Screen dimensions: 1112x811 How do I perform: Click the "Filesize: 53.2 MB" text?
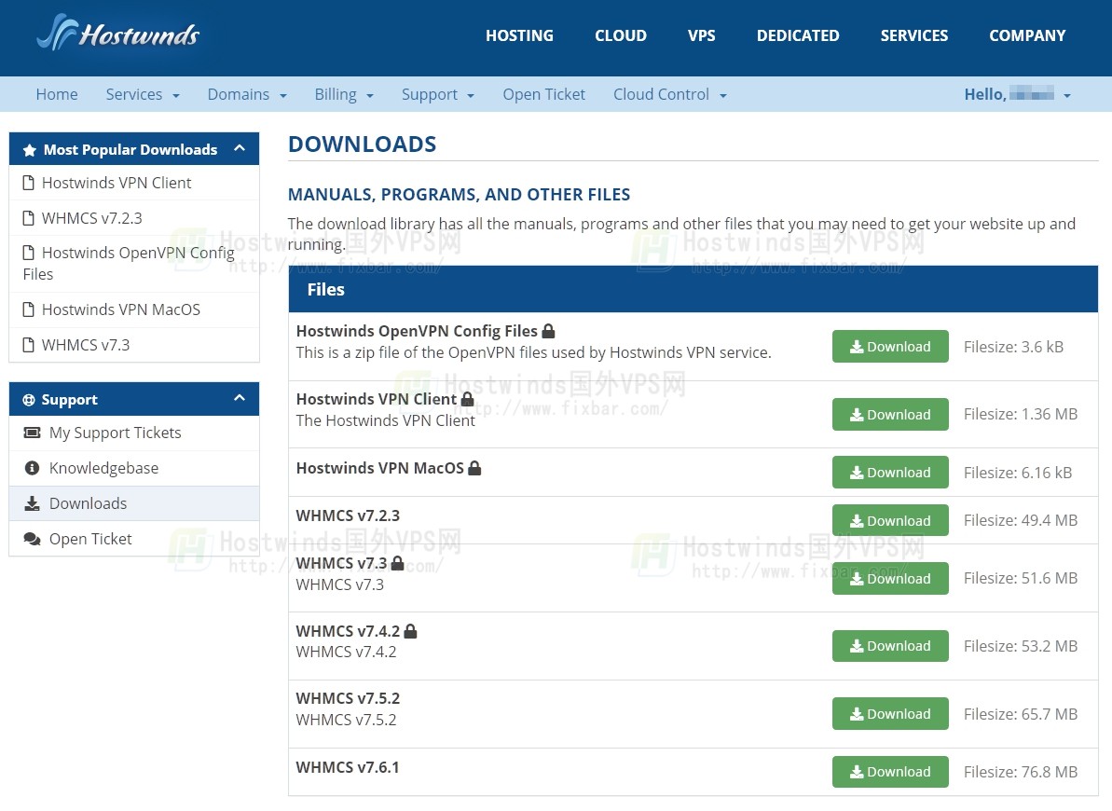coord(1021,646)
